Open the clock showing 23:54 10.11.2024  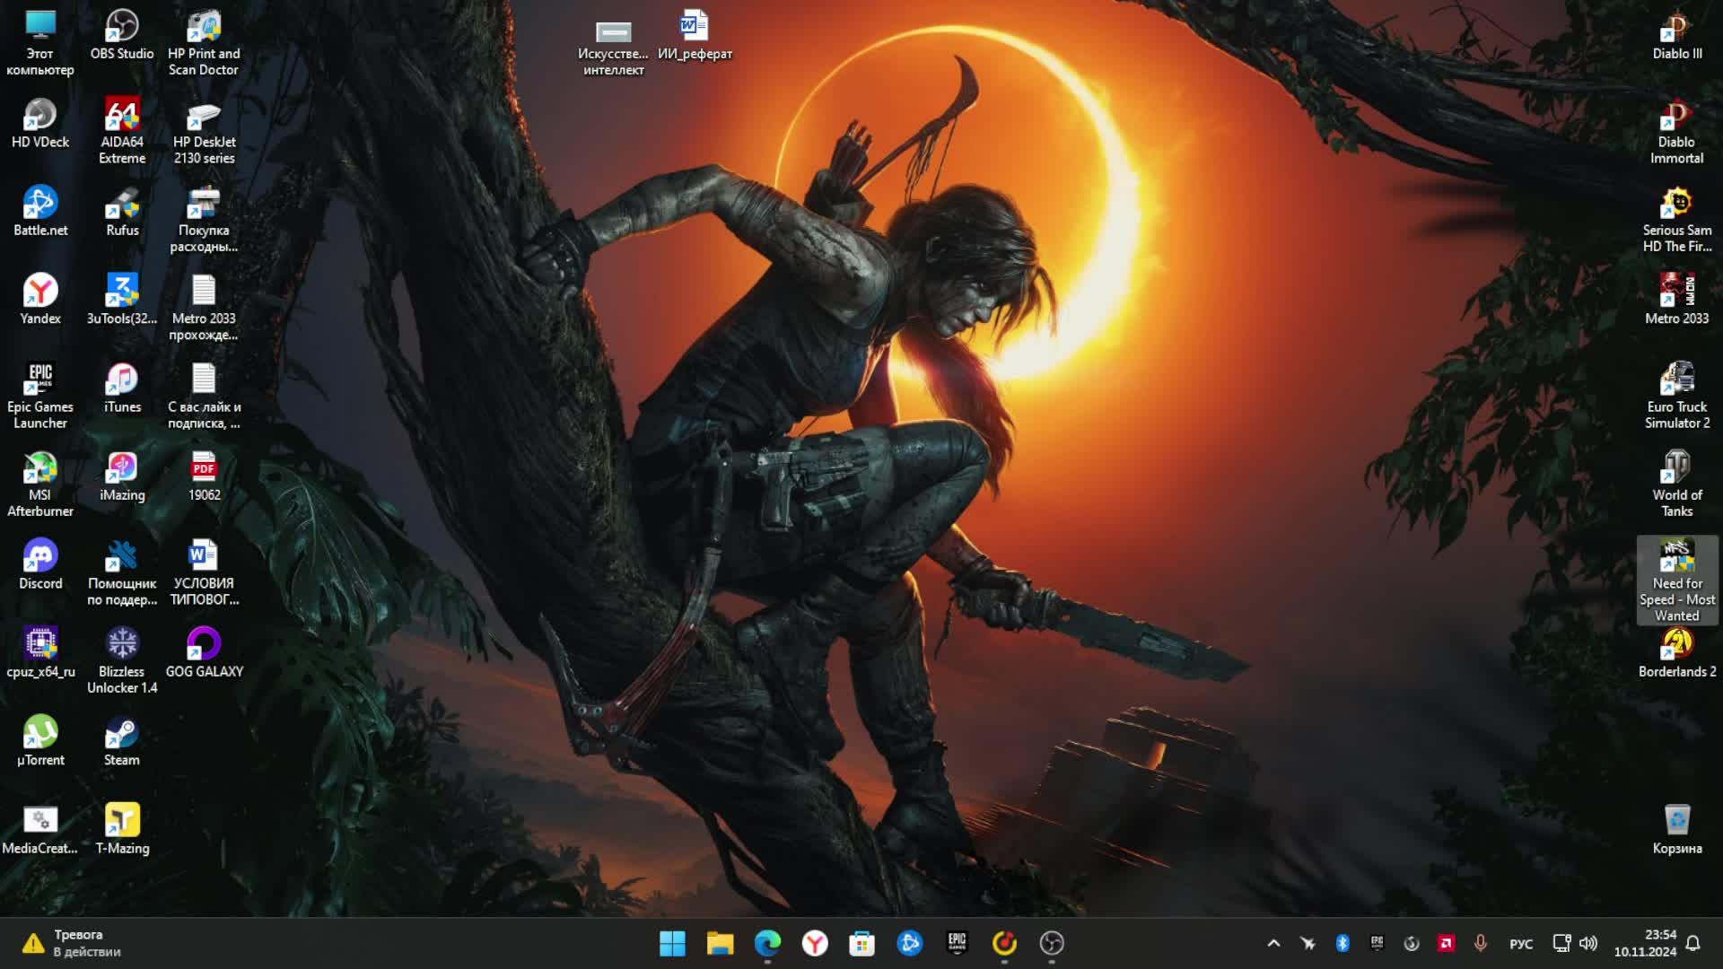coord(1645,943)
